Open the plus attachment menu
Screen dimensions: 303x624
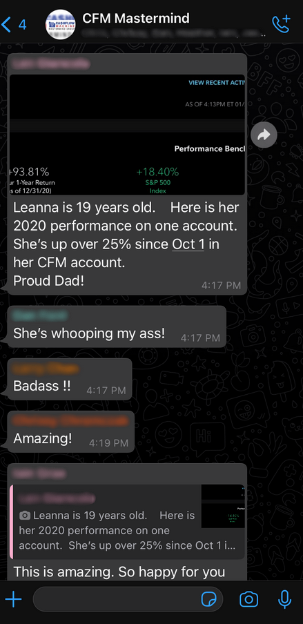(x=14, y=599)
